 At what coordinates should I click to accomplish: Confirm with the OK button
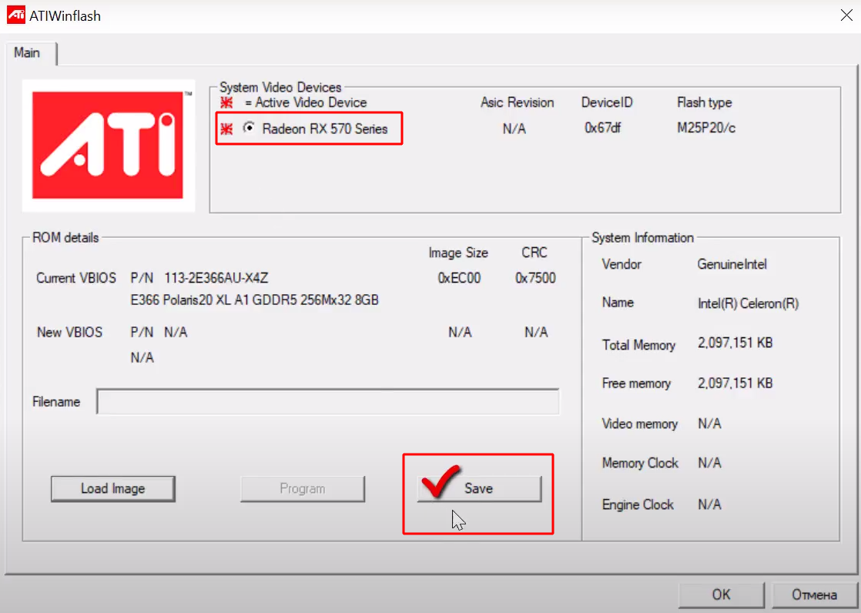tap(721, 595)
